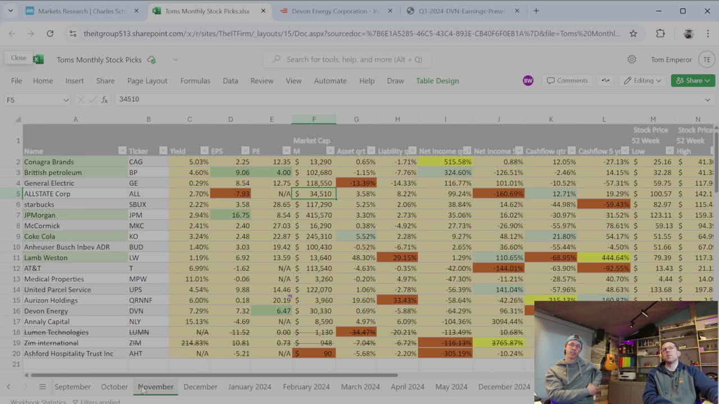Click the vertical scrollbar thumb
719x404 pixels.
(716, 162)
